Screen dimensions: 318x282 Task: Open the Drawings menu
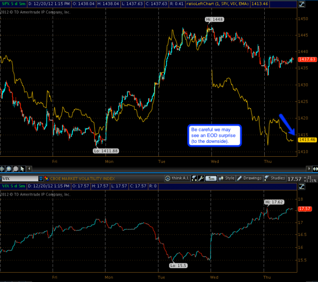249,179
